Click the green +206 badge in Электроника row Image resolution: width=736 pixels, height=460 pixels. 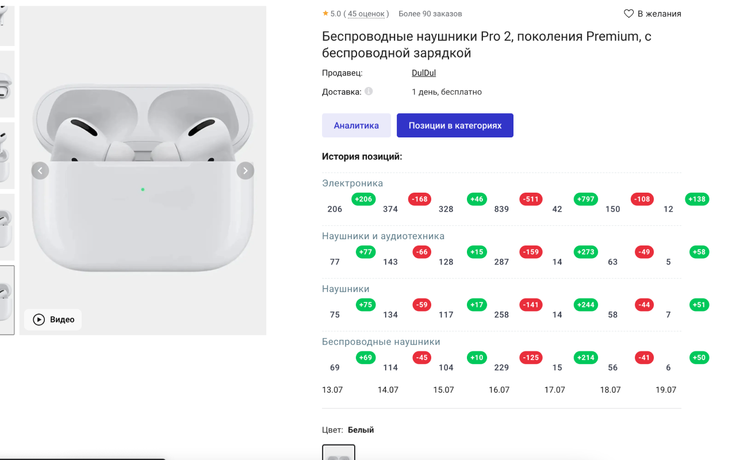(x=363, y=199)
